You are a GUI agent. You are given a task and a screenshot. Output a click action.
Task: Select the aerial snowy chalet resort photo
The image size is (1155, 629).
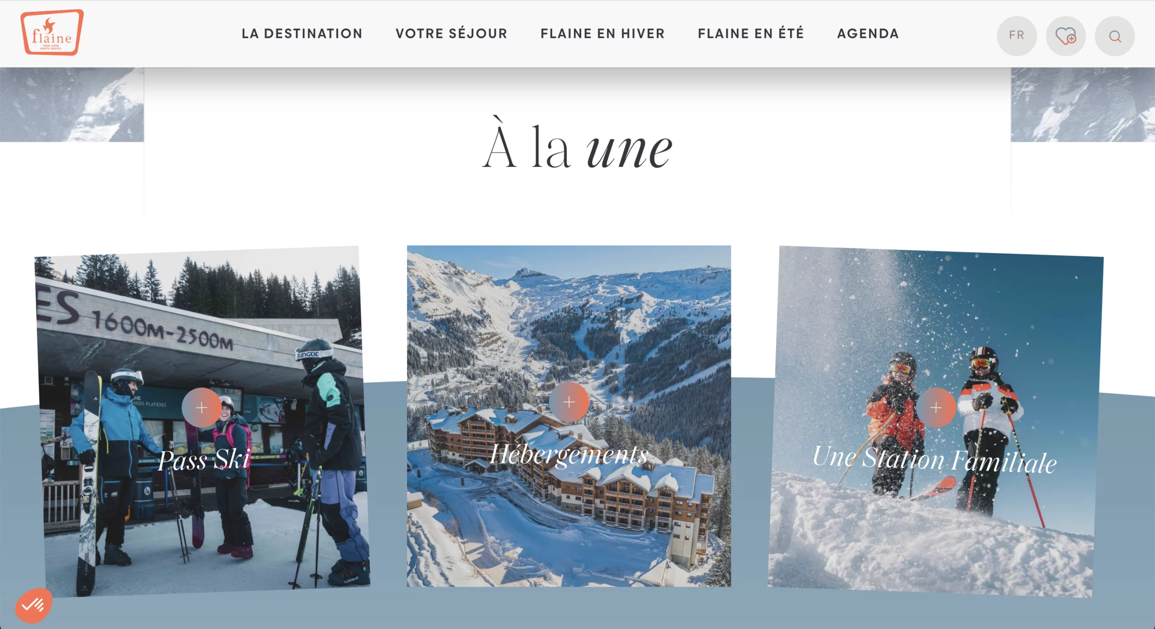(569, 416)
